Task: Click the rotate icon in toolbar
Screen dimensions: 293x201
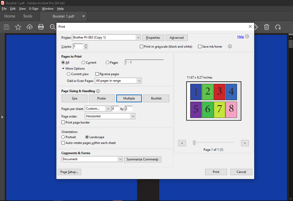Action: [x=278, y=27]
